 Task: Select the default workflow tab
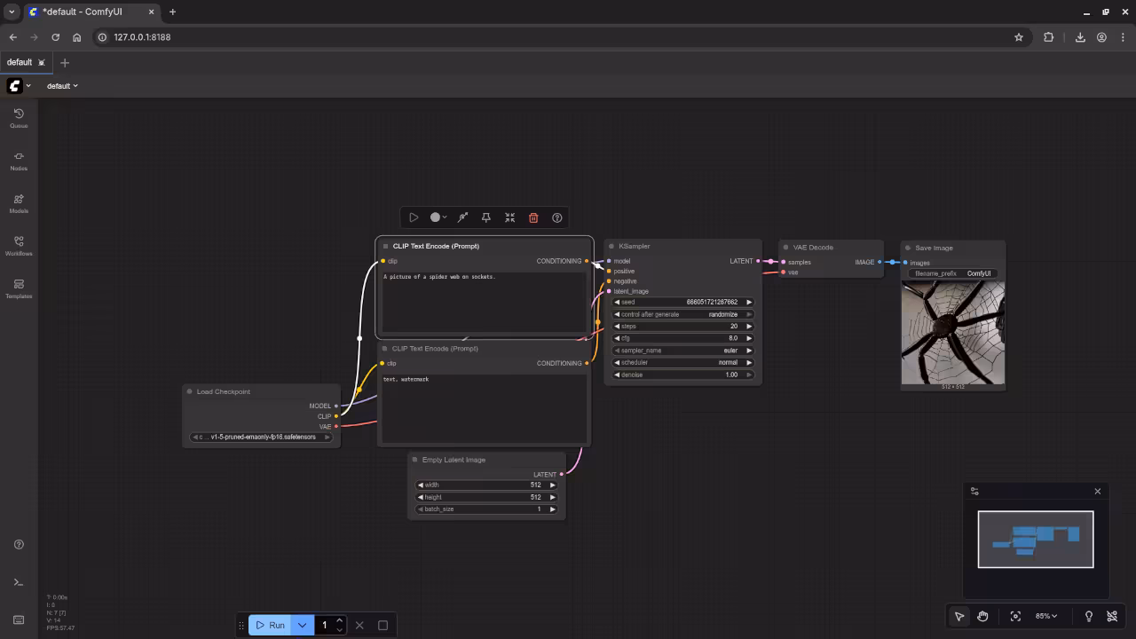click(x=20, y=62)
